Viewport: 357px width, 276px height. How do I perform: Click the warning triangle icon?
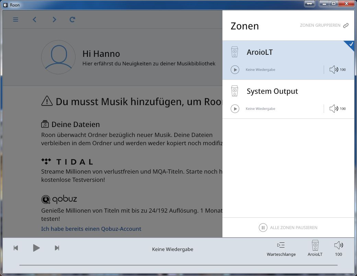[47, 101]
